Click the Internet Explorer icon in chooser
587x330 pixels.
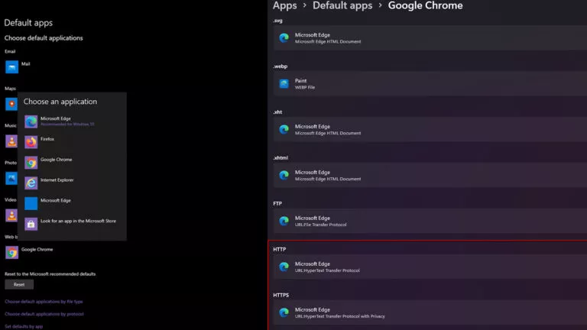(31, 183)
